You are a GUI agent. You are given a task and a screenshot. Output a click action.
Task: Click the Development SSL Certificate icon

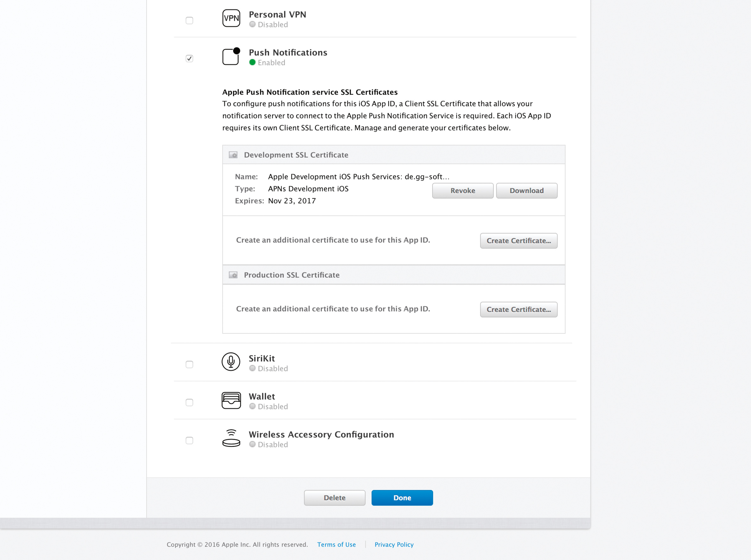pos(233,155)
